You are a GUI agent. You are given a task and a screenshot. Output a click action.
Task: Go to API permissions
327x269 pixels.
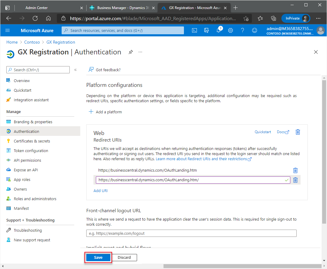tap(27, 160)
